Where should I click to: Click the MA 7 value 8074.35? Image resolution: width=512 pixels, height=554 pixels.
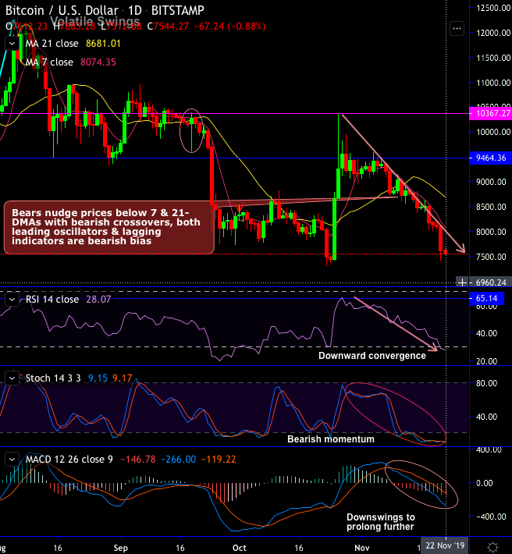[98, 62]
